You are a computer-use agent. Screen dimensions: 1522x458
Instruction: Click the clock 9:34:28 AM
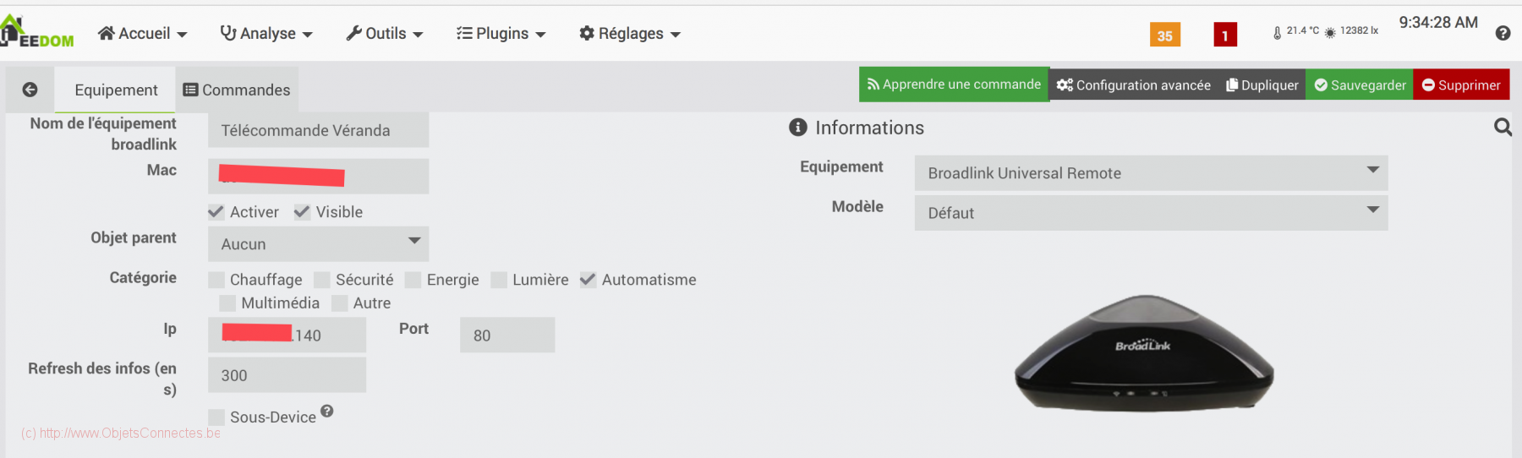click(1438, 23)
